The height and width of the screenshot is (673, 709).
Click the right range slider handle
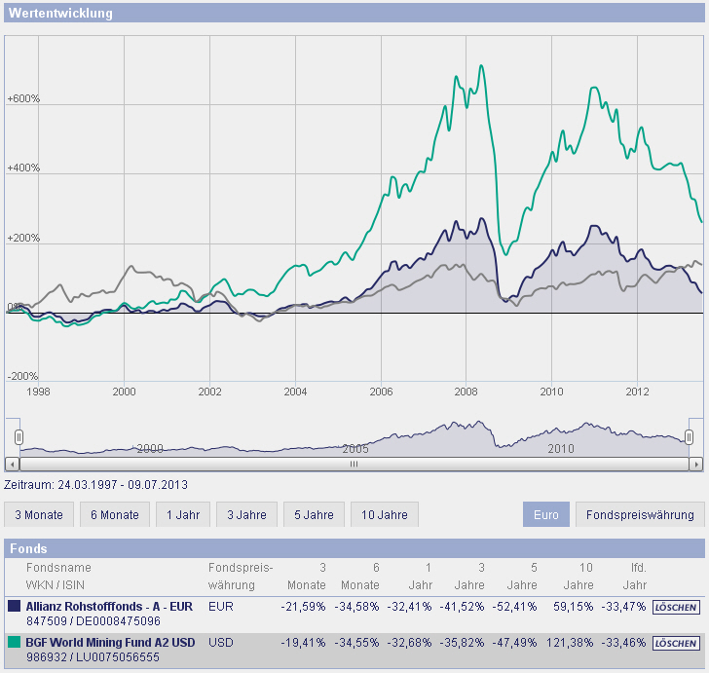point(689,437)
